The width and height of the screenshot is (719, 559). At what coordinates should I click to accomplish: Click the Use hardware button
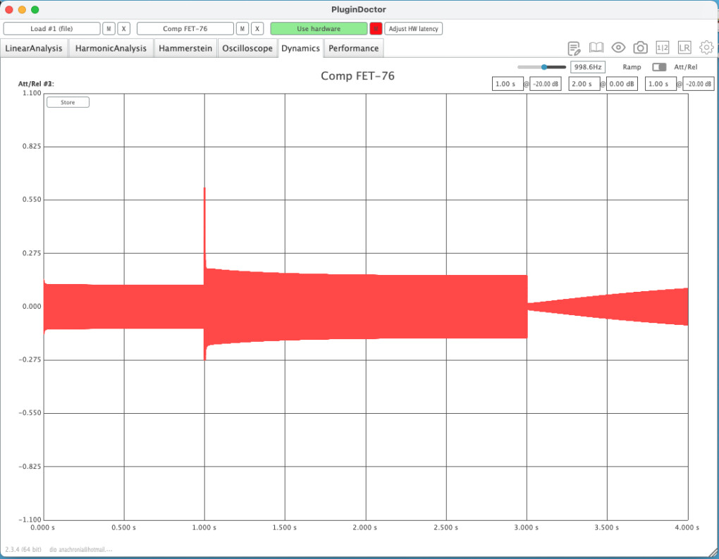tap(319, 28)
